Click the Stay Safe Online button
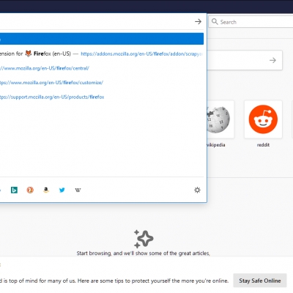 [260, 281]
